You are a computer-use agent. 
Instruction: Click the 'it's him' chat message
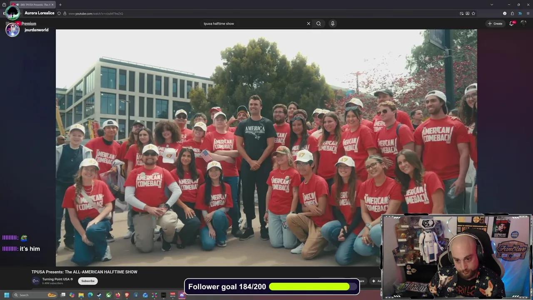tap(30, 249)
